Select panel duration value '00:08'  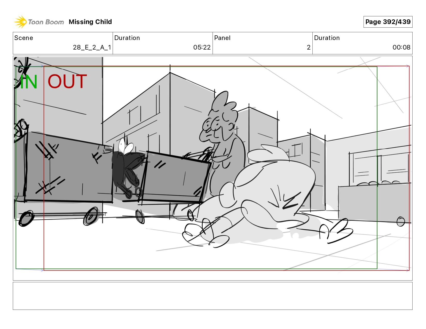401,47
